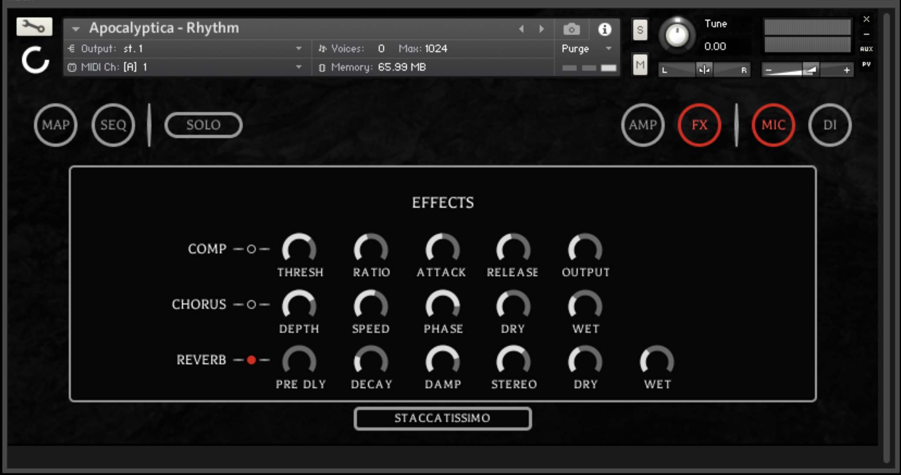Click the camera snapshot icon
This screenshot has width=901, height=475.
point(571,29)
